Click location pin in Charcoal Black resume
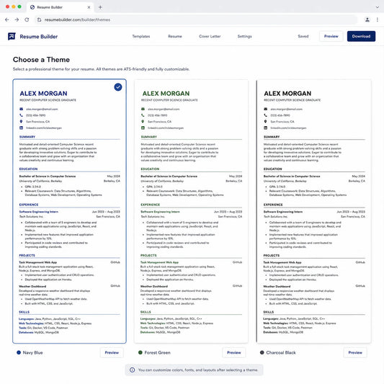This screenshot has width=384, height=384. click(265, 122)
